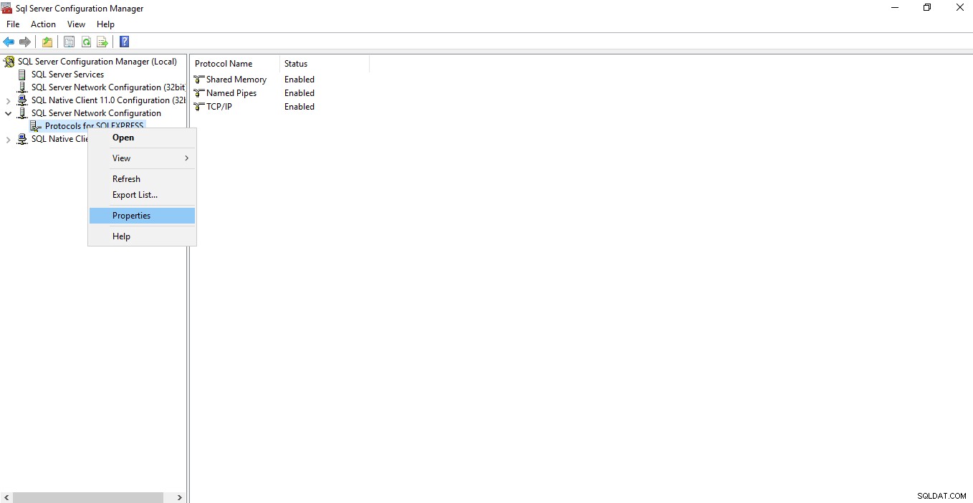Image resolution: width=973 pixels, height=503 pixels.
Task: Click the SQL Server Configuration Manager root icon
Action: tap(9, 62)
